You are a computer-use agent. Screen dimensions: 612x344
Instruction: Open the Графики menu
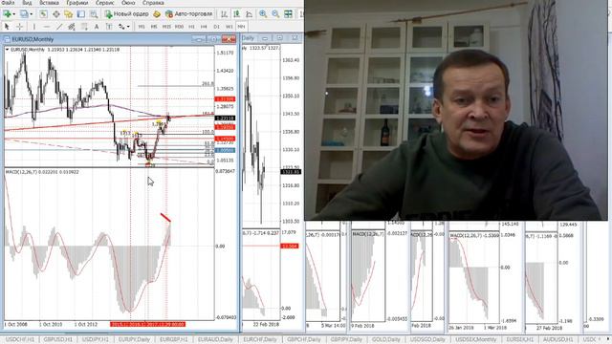(76, 3)
